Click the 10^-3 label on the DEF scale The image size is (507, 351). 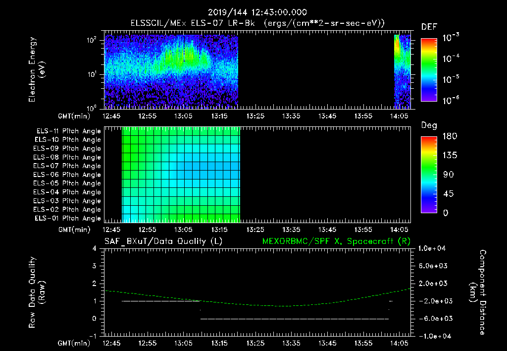[x=451, y=38]
